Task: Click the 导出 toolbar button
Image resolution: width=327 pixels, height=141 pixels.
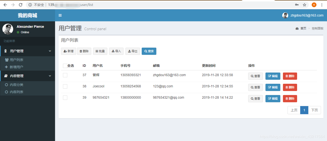Action: click(x=132, y=51)
